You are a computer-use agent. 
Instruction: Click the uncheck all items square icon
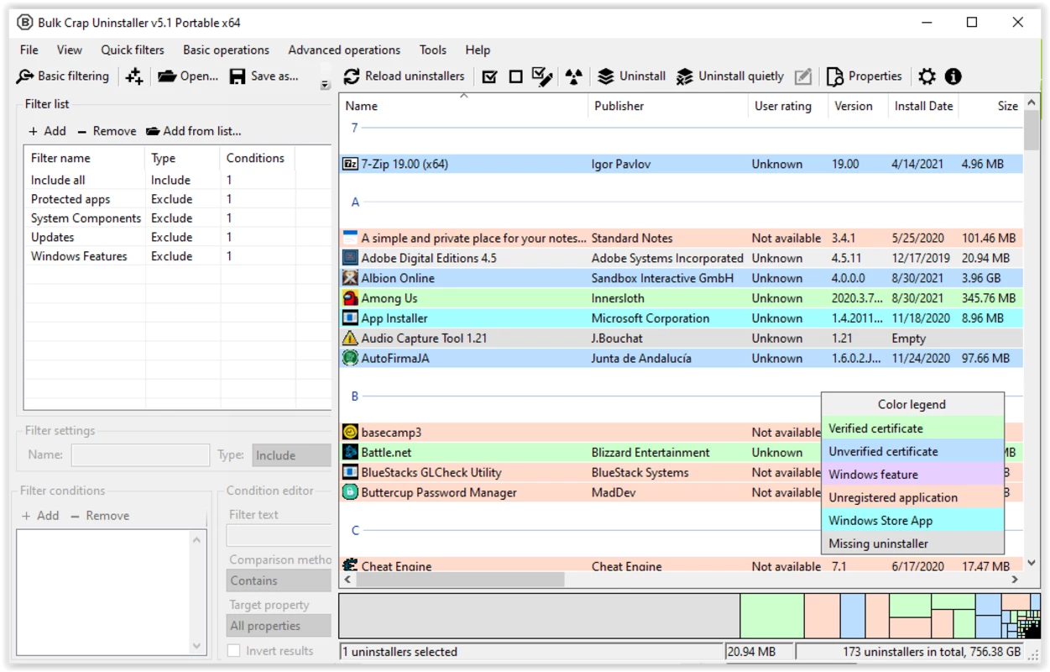click(516, 76)
